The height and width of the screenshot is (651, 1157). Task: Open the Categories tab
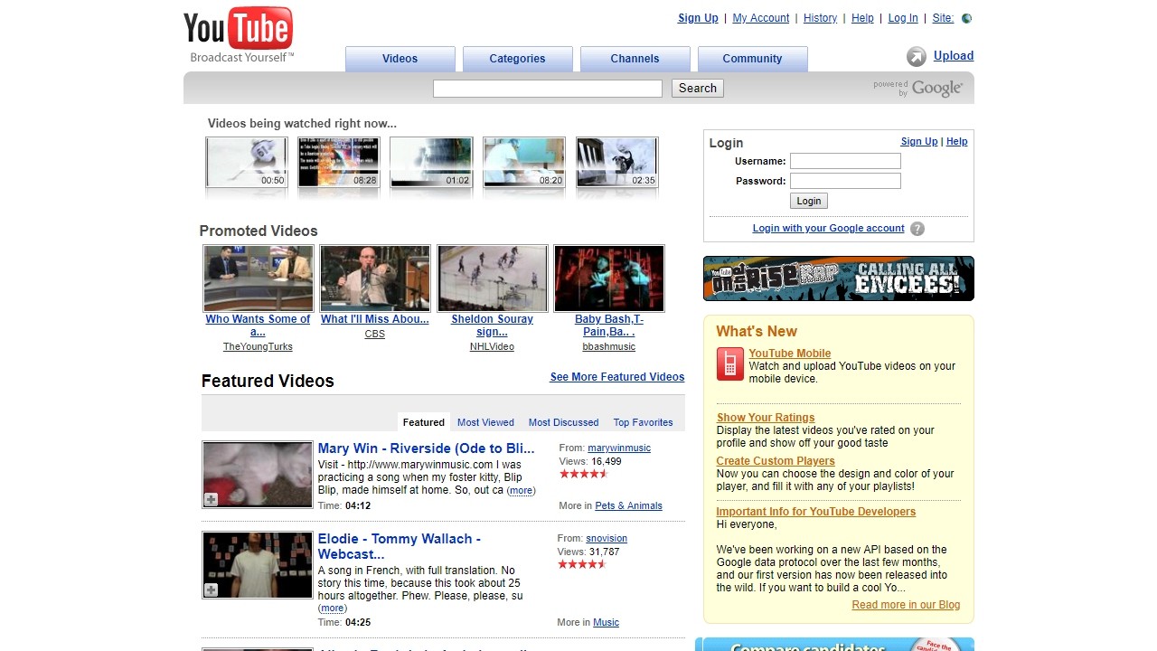518,59
